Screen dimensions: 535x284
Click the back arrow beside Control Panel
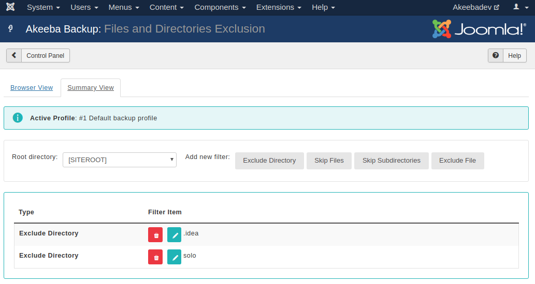pos(14,55)
